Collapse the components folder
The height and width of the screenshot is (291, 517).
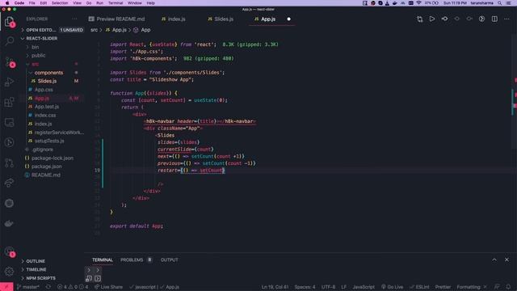tap(48, 73)
